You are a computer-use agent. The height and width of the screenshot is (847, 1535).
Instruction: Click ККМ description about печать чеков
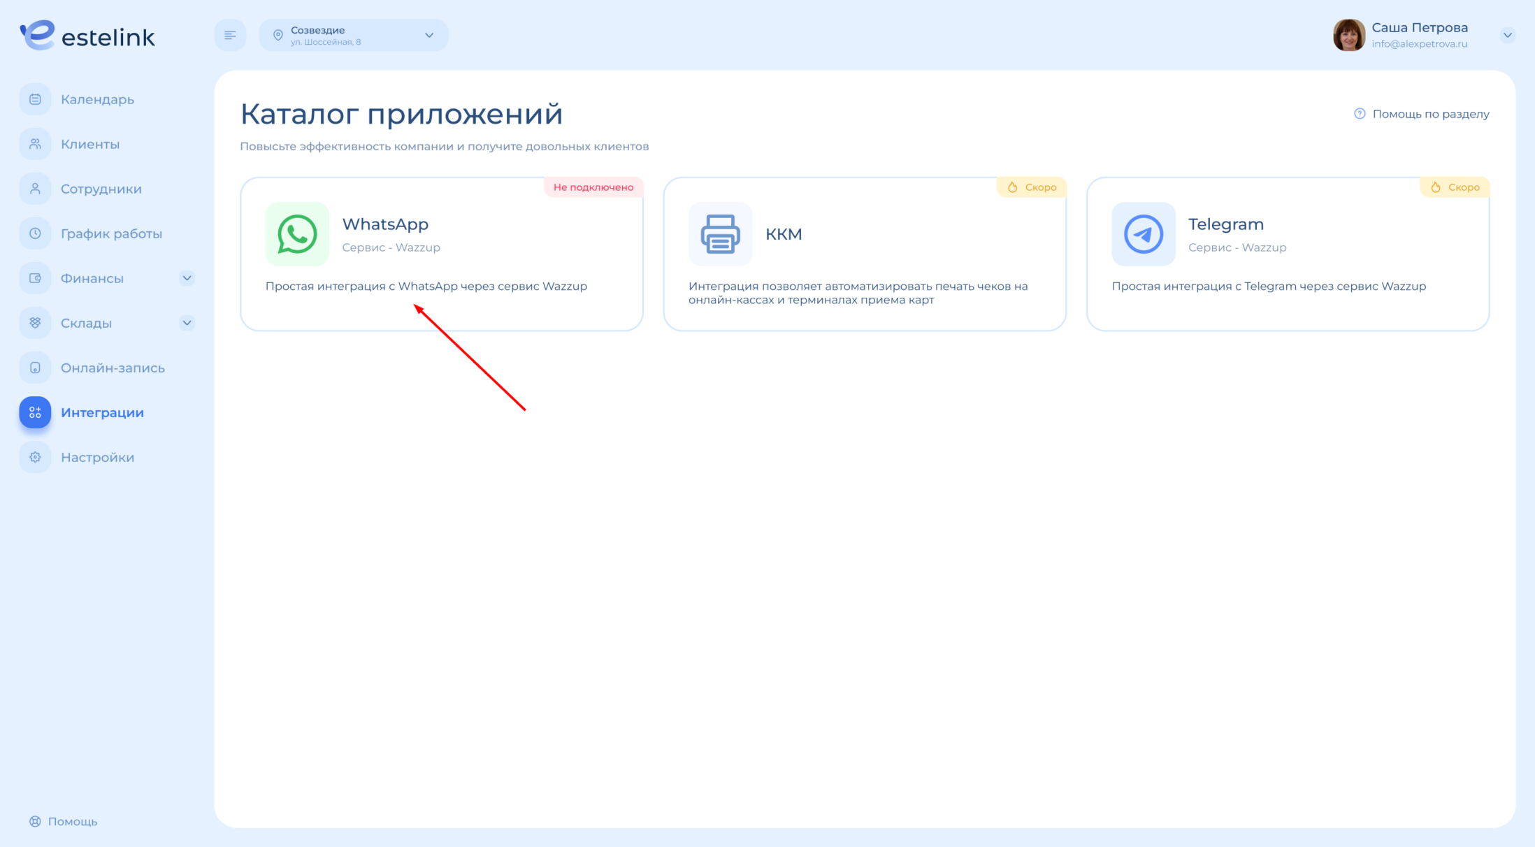tap(858, 293)
